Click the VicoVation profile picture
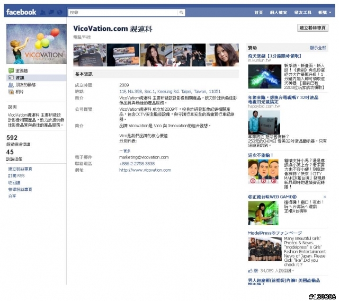Screen dimensions: 339x301 coord(37,44)
